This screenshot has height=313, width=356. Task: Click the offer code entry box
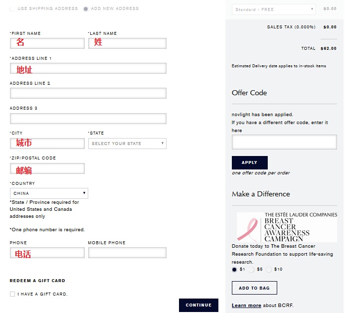pyautogui.click(x=284, y=142)
